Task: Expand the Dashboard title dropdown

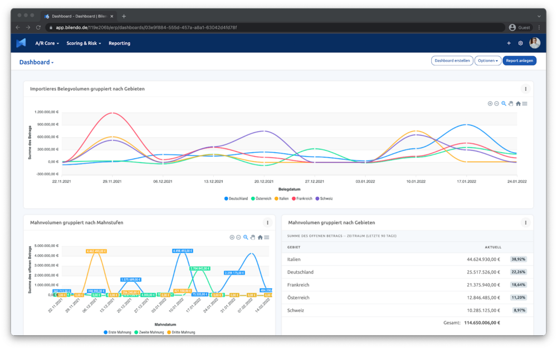Action: [37, 62]
